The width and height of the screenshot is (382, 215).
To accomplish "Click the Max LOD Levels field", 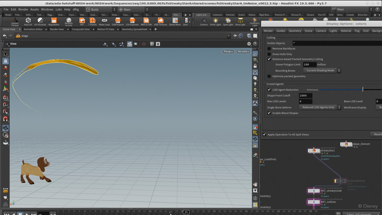I will pyautogui.click(x=306, y=102).
